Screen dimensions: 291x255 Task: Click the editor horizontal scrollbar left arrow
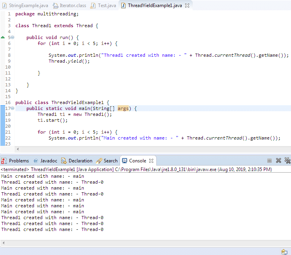click(x=17, y=149)
